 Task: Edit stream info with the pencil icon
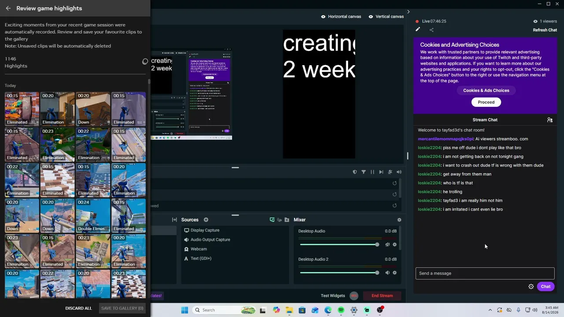418,29
